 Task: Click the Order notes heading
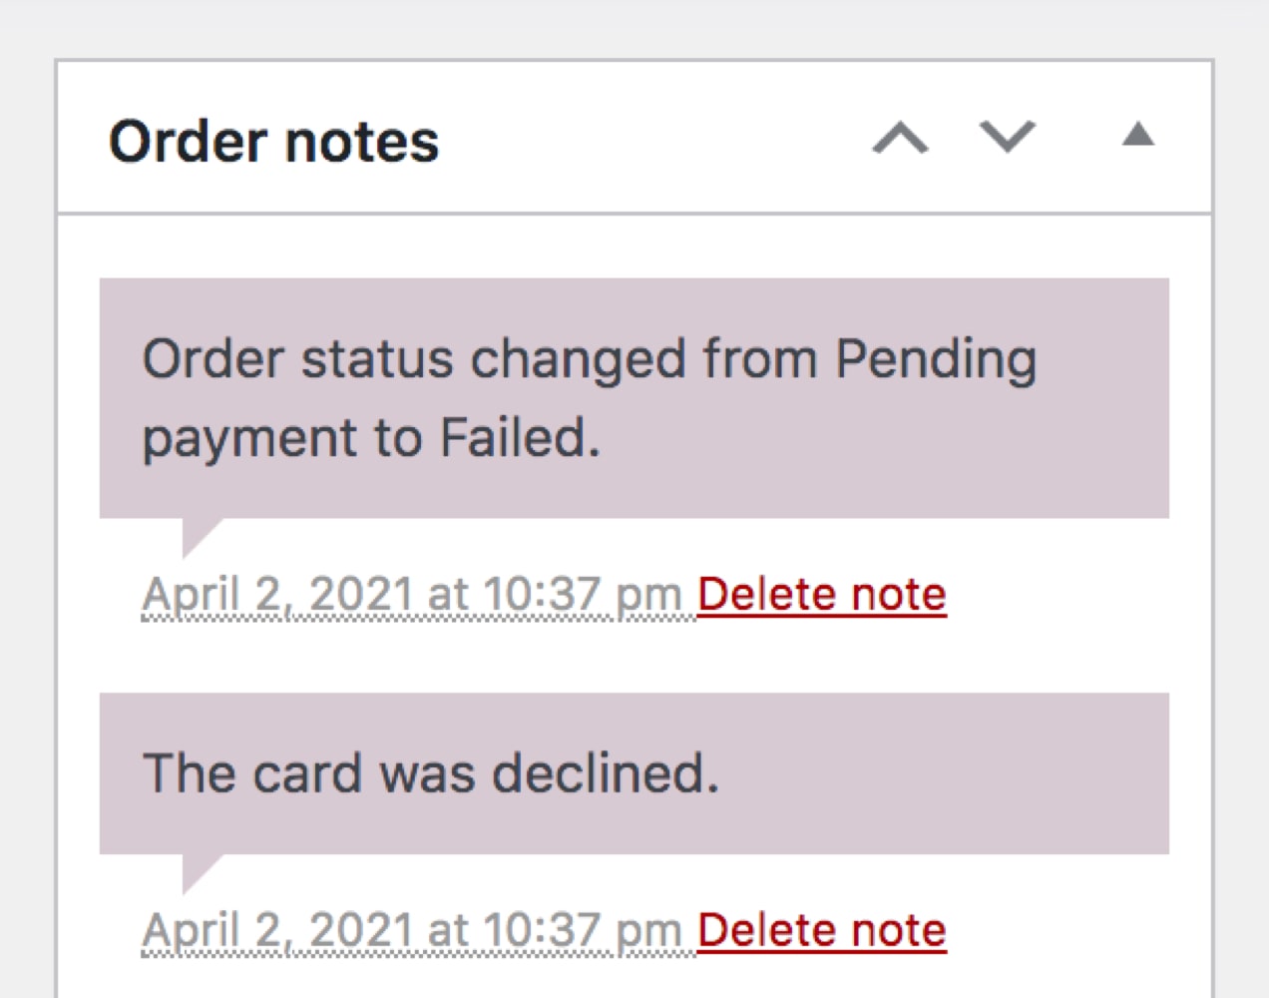273,141
